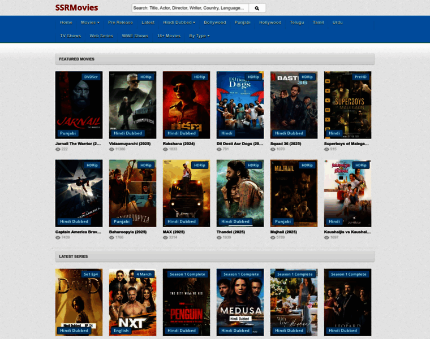Open Captain America poster thumbnail
430x339 pixels.
(x=79, y=193)
